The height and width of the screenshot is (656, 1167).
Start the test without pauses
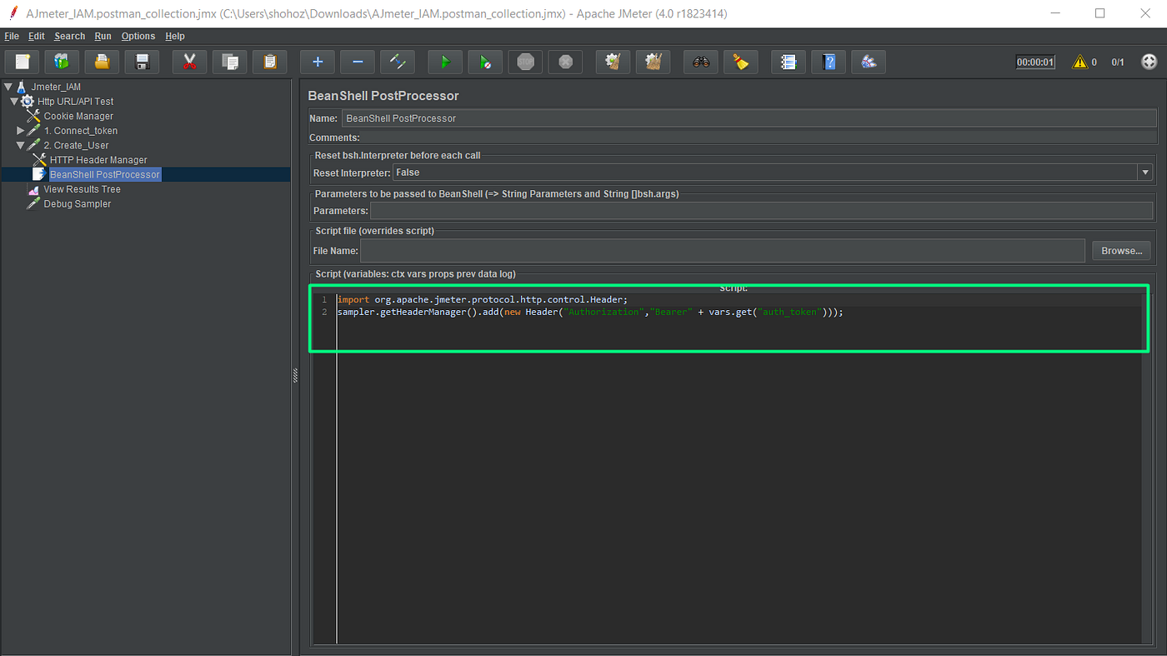pyautogui.click(x=485, y=62)
